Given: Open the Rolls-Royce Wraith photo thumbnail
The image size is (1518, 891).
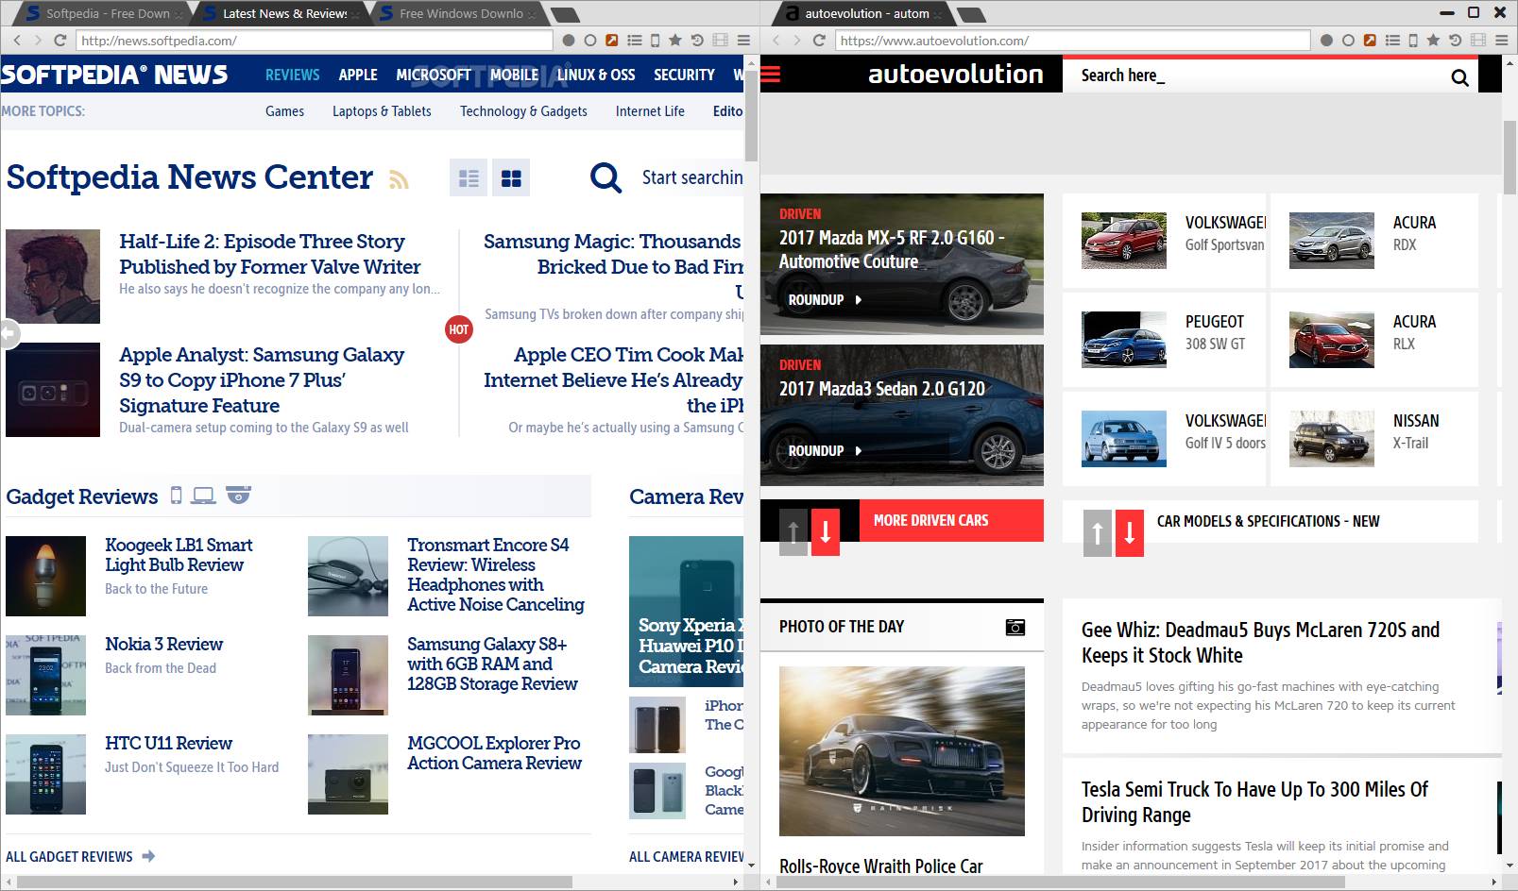Looking at the screenshot, I should tap(901, 751).
